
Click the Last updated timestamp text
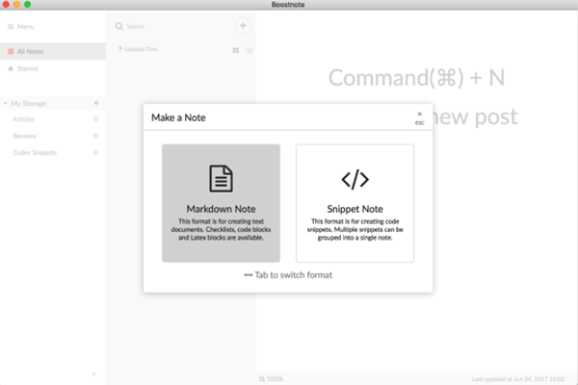coord(518,378)
